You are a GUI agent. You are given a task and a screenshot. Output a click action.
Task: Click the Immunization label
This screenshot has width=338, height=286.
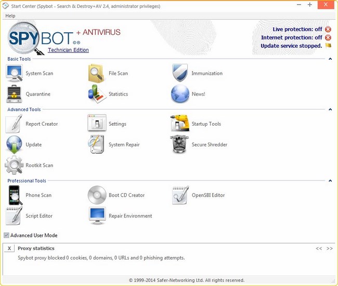(x=207, y=73)
